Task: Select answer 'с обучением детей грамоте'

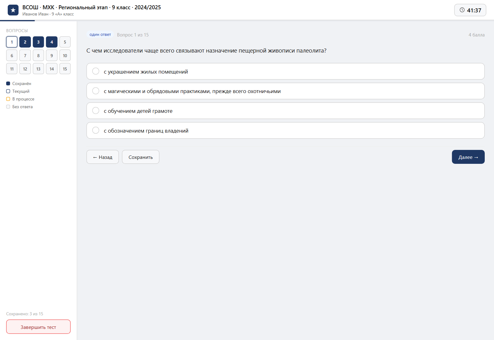Action: click(285, 111)
